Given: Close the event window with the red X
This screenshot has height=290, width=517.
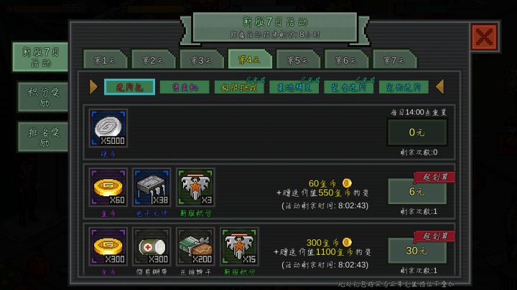Looking at the screenshot, I should click(x=484, y=37).
